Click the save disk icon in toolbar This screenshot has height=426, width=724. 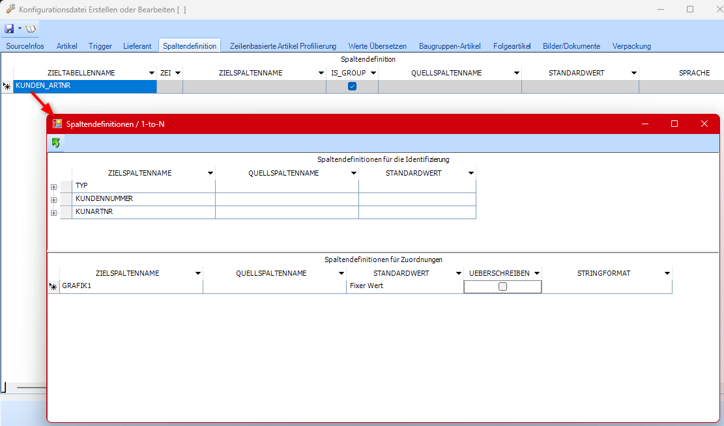click(9, 29)
